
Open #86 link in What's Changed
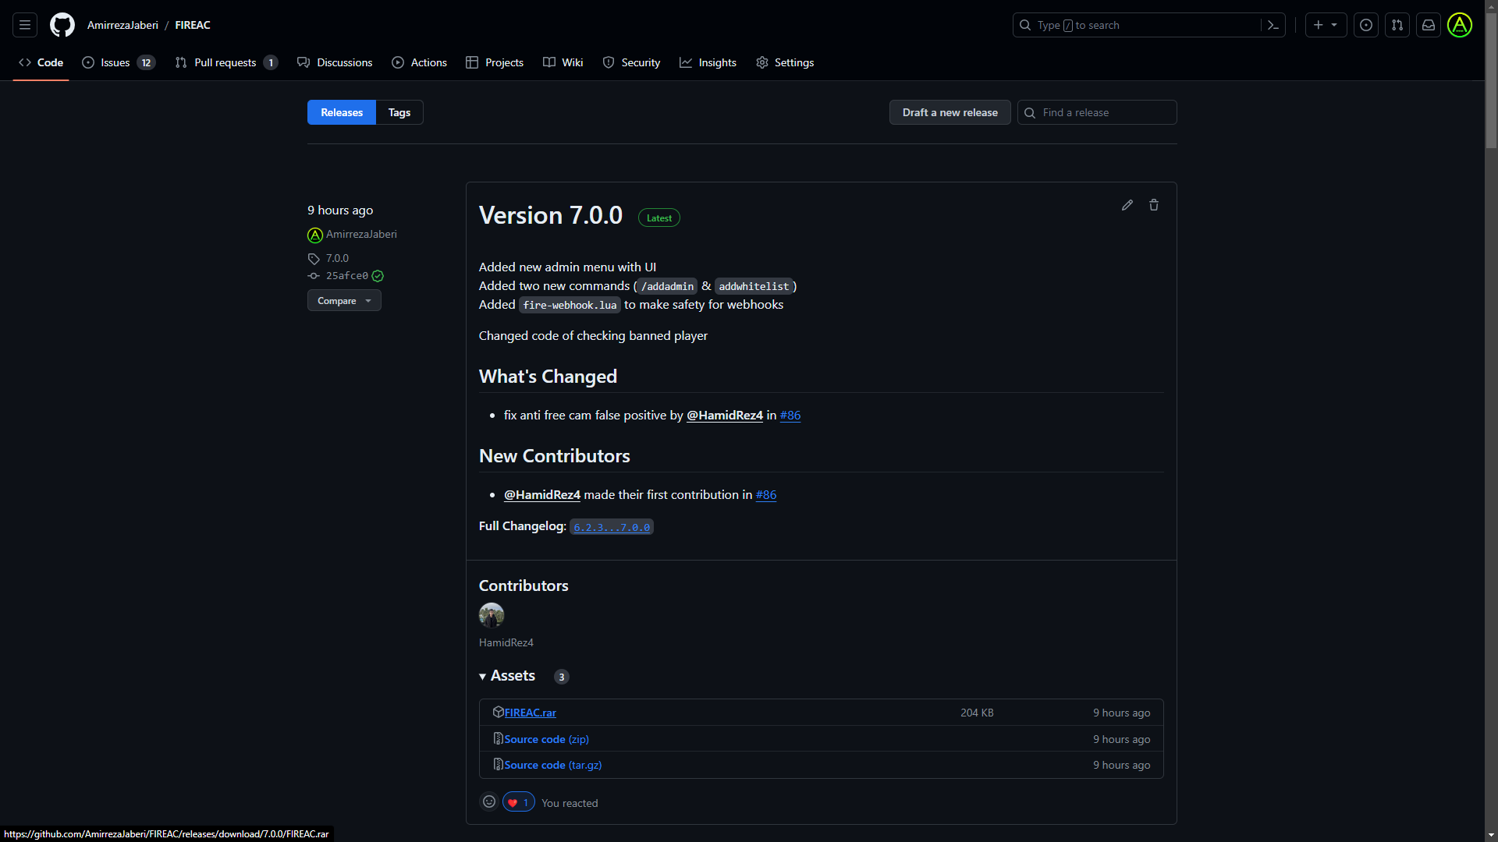click(x=790, y=416)
